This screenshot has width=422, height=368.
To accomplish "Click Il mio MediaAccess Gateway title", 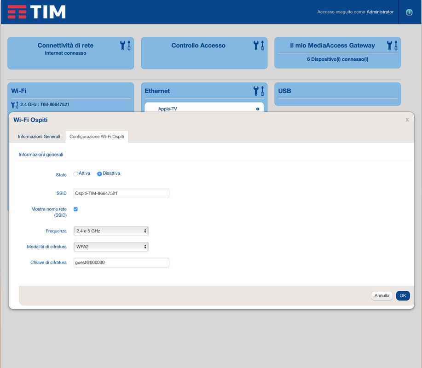I will 332,46.
